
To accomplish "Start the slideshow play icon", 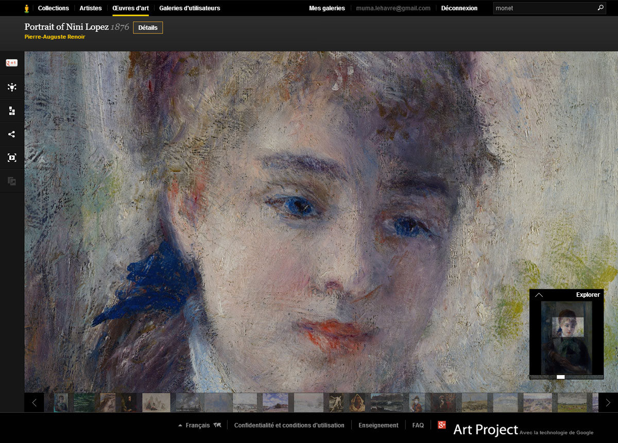I will click(12, 157).
